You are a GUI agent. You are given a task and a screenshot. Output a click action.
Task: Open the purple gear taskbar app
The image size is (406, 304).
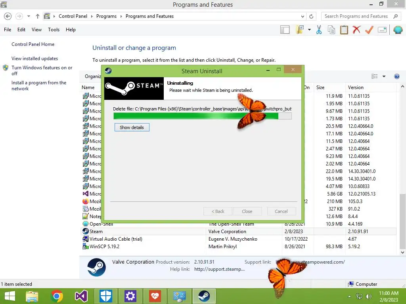[130, 296]
